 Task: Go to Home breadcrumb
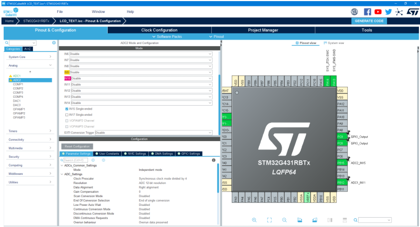(9, 21)
